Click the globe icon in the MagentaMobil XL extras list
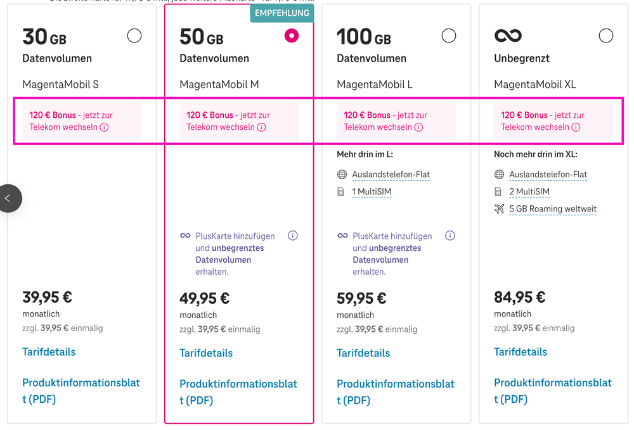 pos(498,175)
